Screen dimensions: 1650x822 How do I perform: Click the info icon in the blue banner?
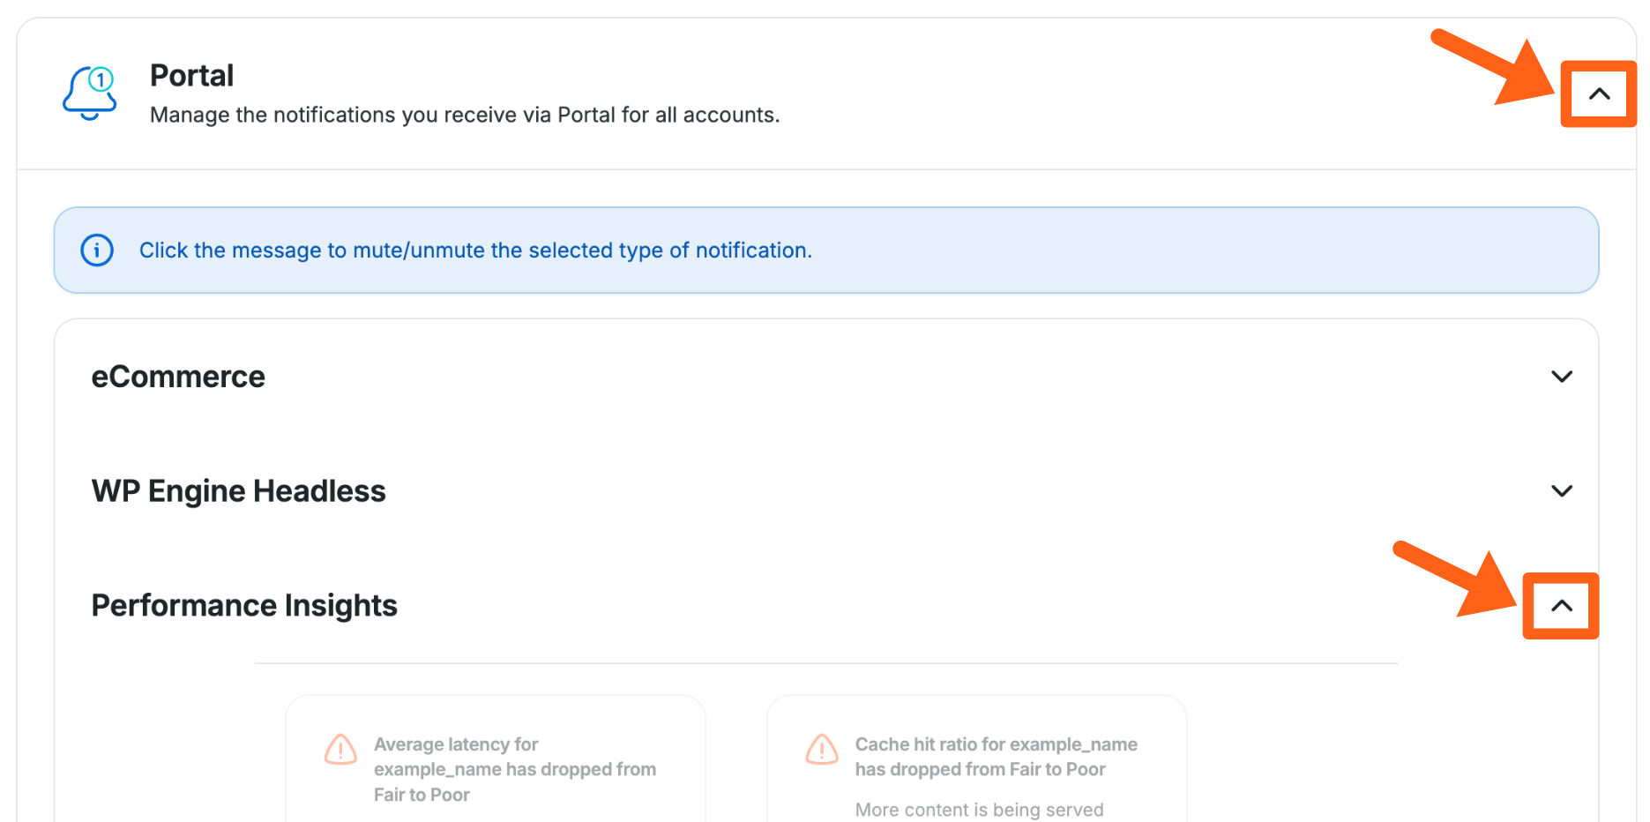pos(97,250)
